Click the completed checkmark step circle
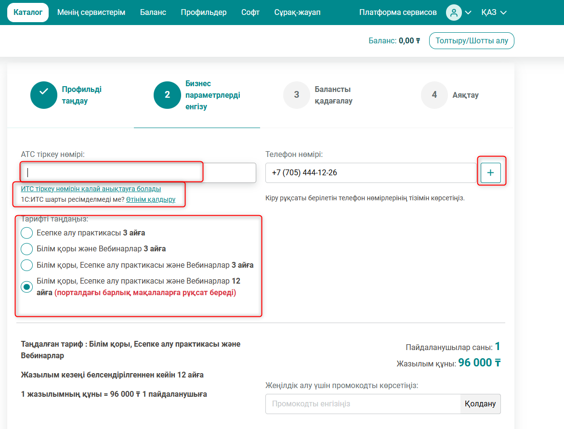Image resolution: width=564 pixels, height=429 pixels. click(44, 95)
